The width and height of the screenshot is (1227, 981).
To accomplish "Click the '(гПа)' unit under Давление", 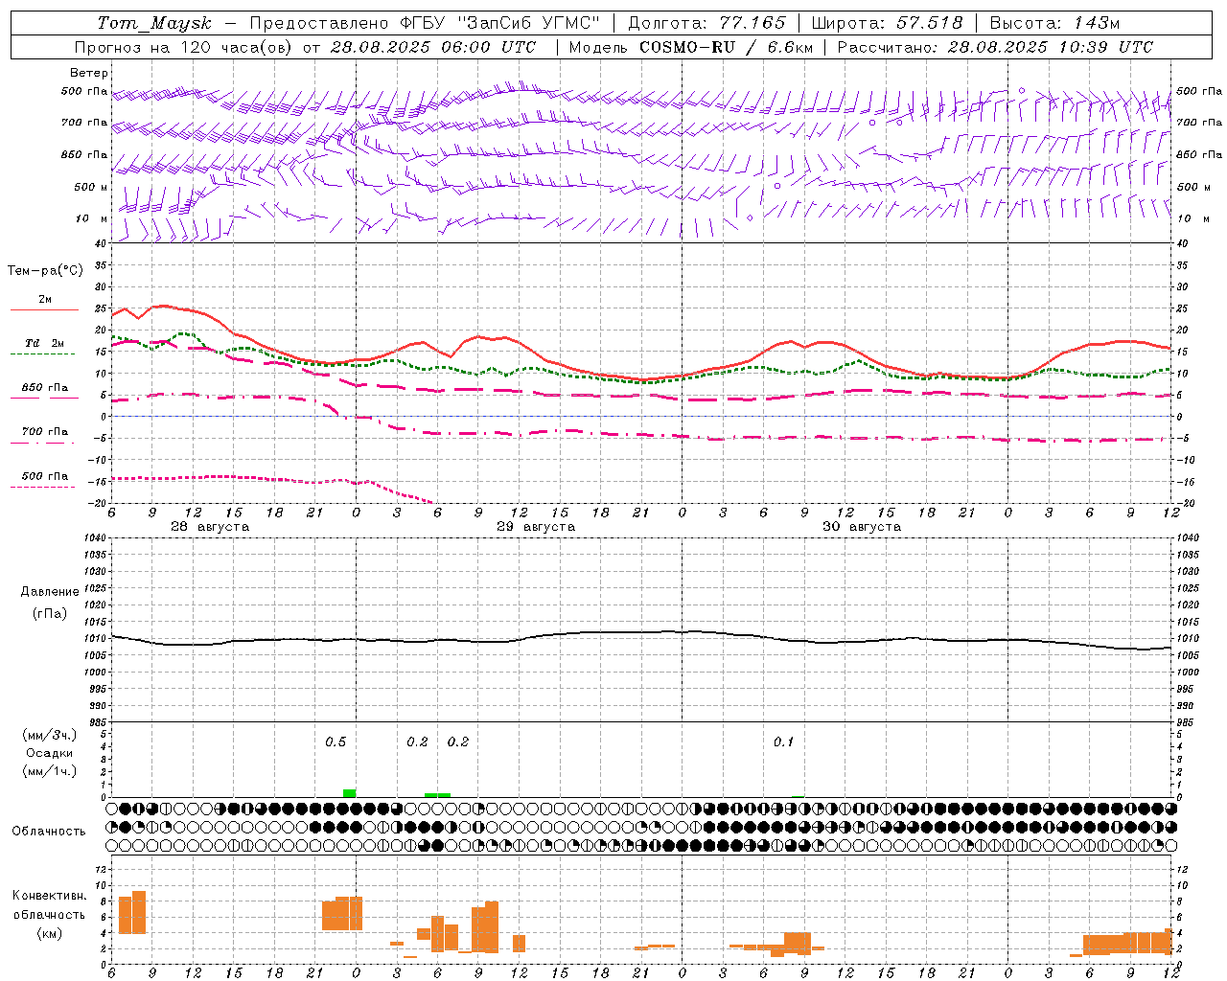I will click(50, 614).
